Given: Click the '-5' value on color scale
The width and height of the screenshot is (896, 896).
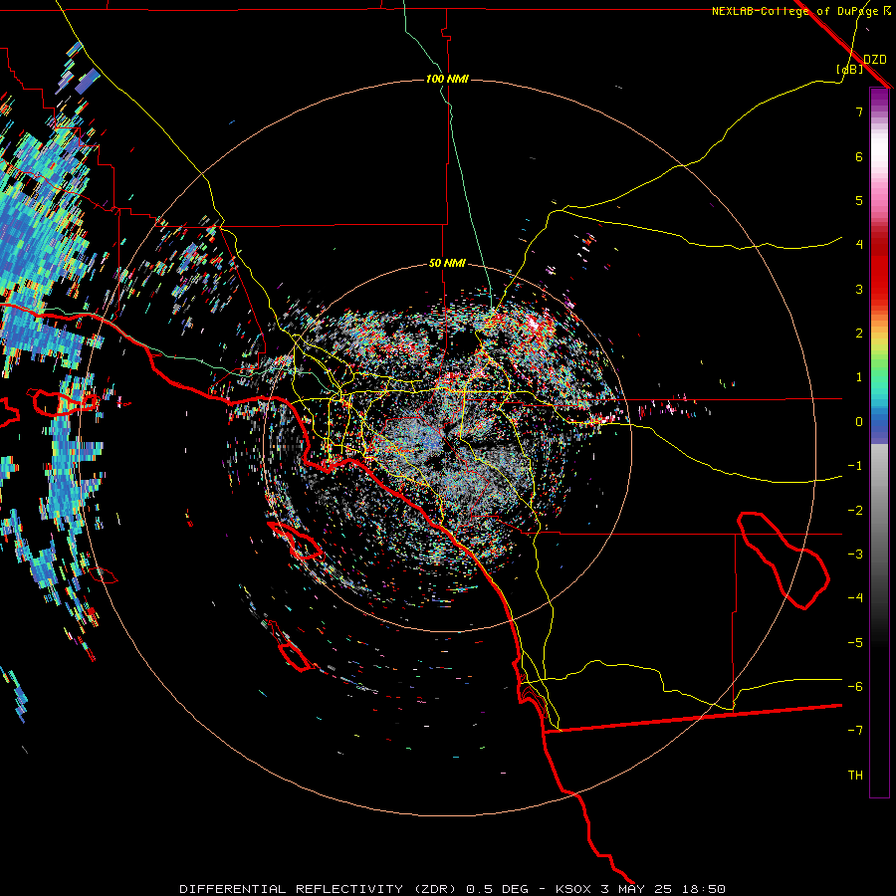Looking at the screenshot, I should pyautogui.click(x=855, y=642).
